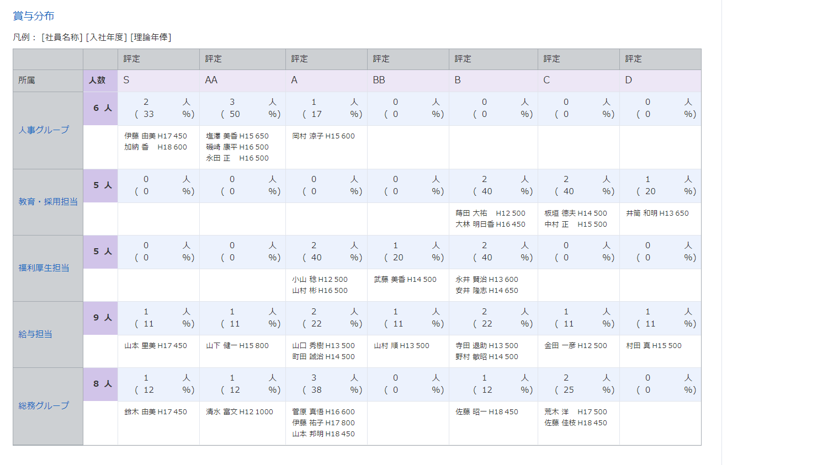
Task: Click the D rating column header
Action: (x=628, y=81)
